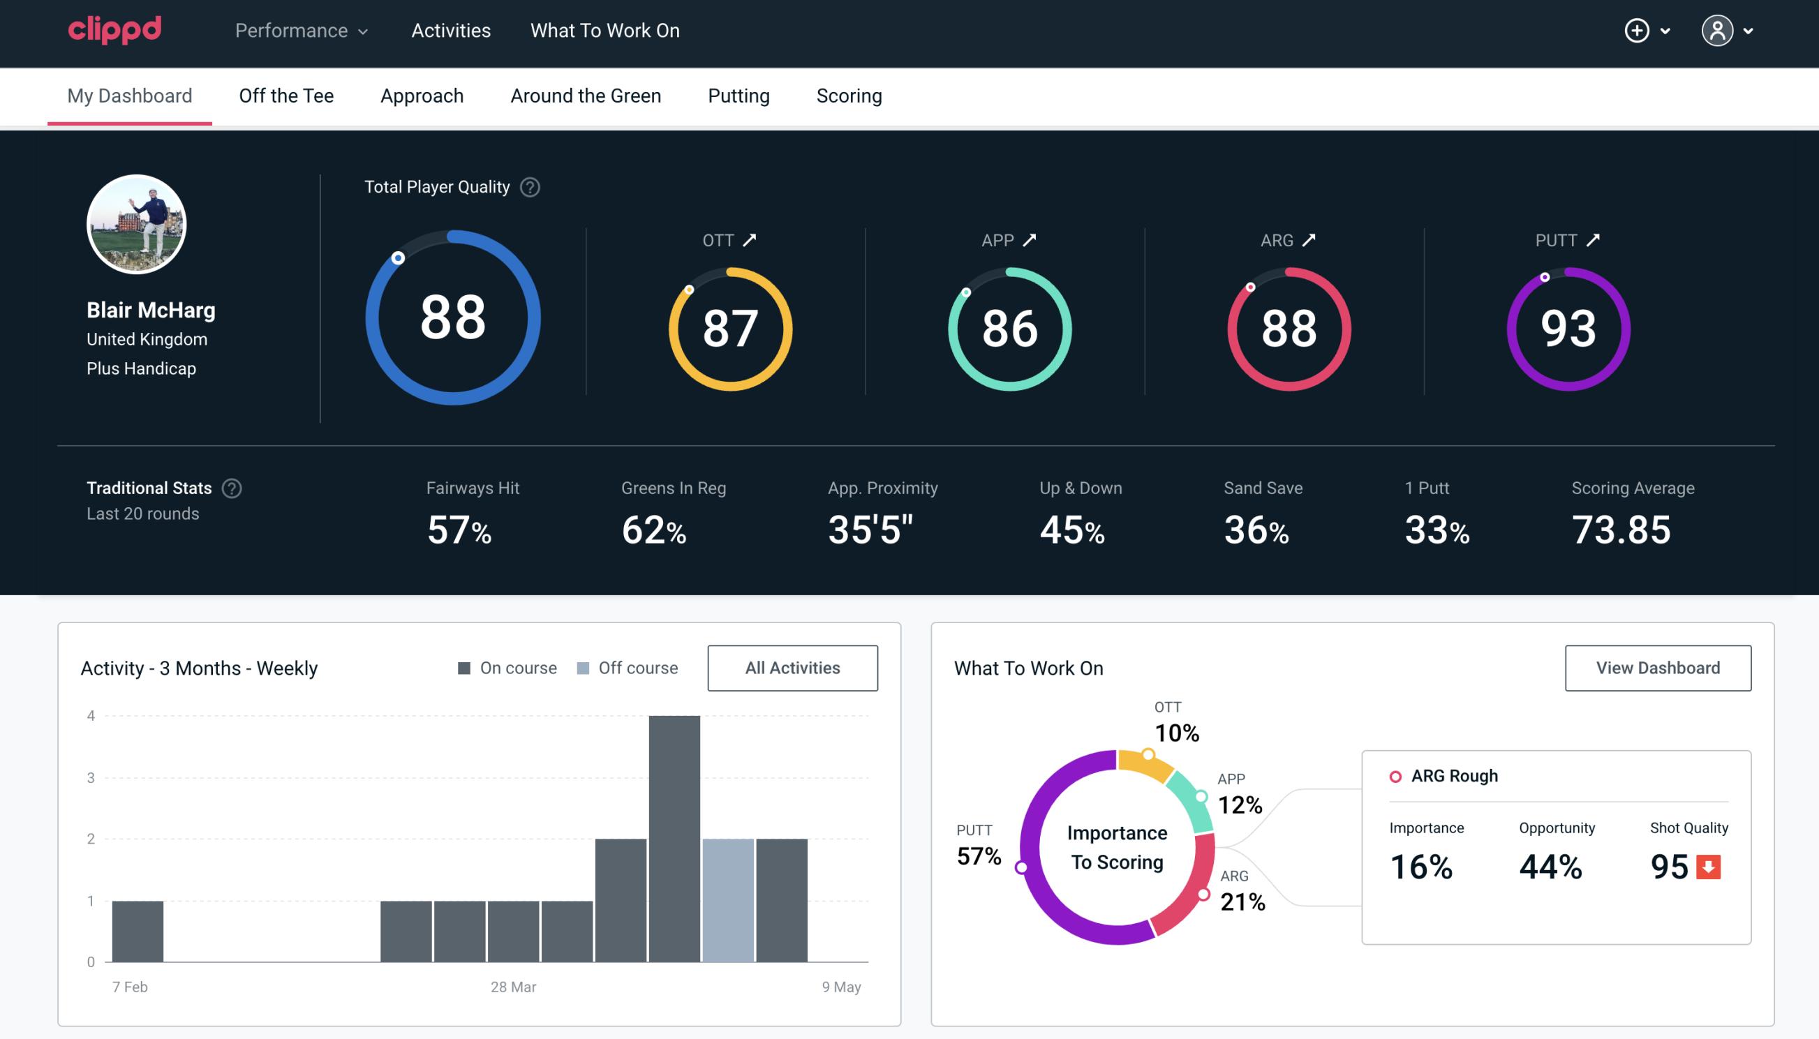Click the Total Player Quality help icon
This screenshot has height=1039, width=1819.
[x=528, y=186]
